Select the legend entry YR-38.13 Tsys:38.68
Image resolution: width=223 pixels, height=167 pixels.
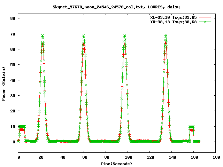174,22
